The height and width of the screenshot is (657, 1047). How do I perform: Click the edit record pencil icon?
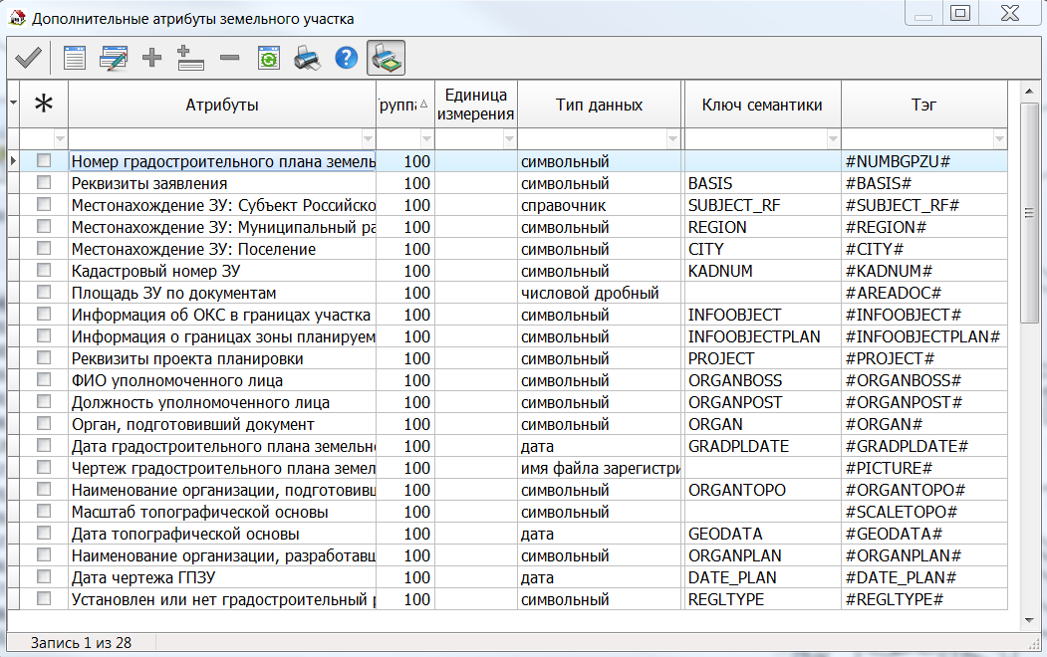coord(113,59)
